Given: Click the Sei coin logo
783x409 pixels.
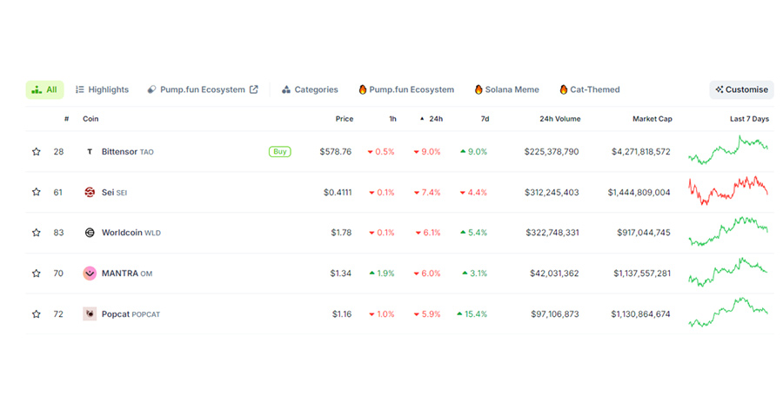Looking at the screenshot, I should (90, 192).
